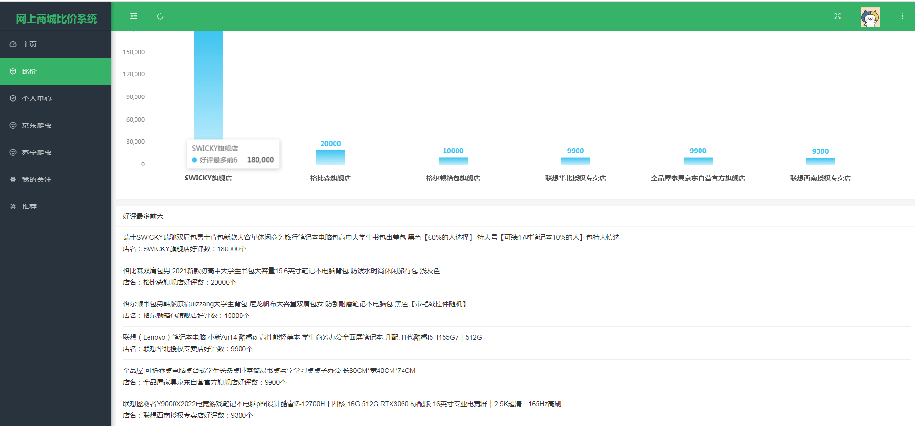The image size is (915, 426).
Task: Click the 推荐 tools icon
Action: 13,206
